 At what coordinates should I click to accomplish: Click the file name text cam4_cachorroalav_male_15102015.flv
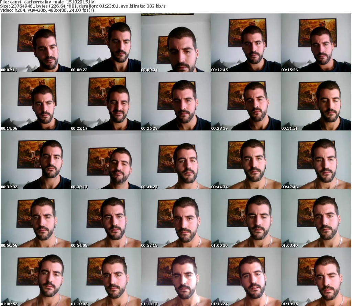point(52,2)
